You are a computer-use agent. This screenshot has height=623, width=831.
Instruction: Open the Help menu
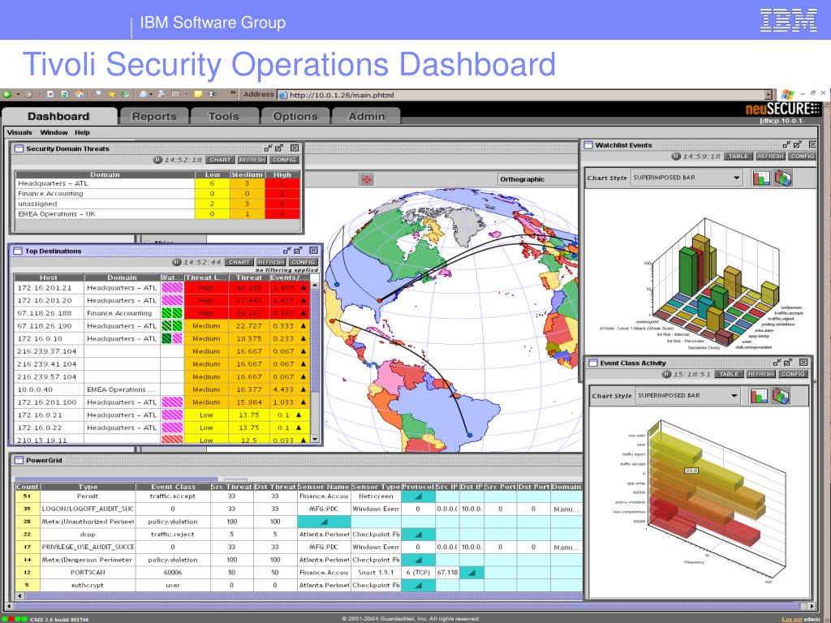[82, 132]
